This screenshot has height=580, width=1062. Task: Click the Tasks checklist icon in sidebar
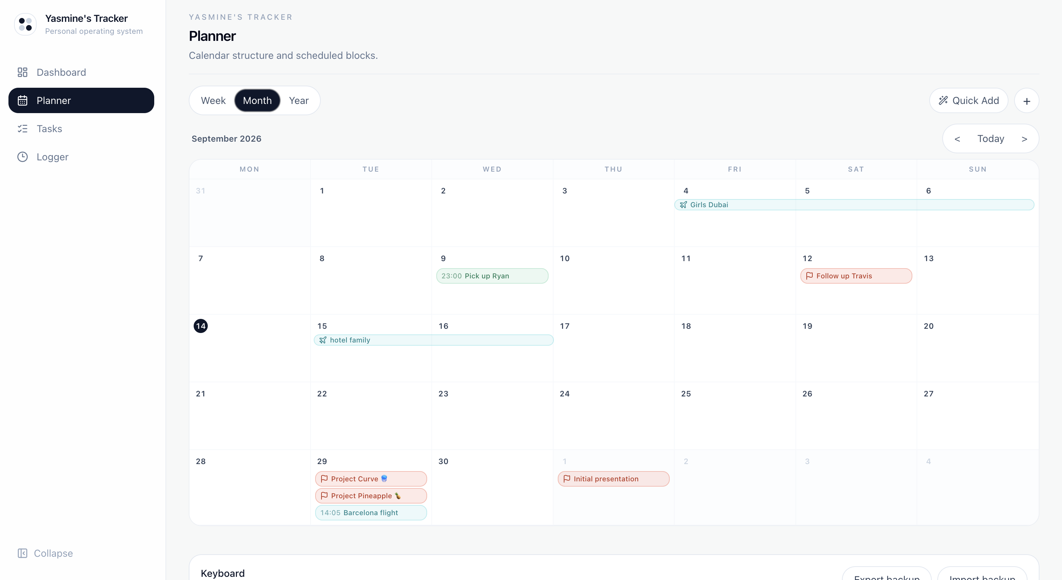tap(22, 129)
